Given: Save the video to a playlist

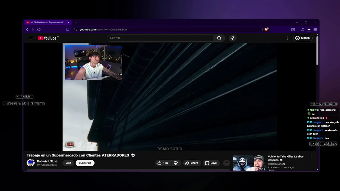Looking at the screenshot, I should 211,163.
